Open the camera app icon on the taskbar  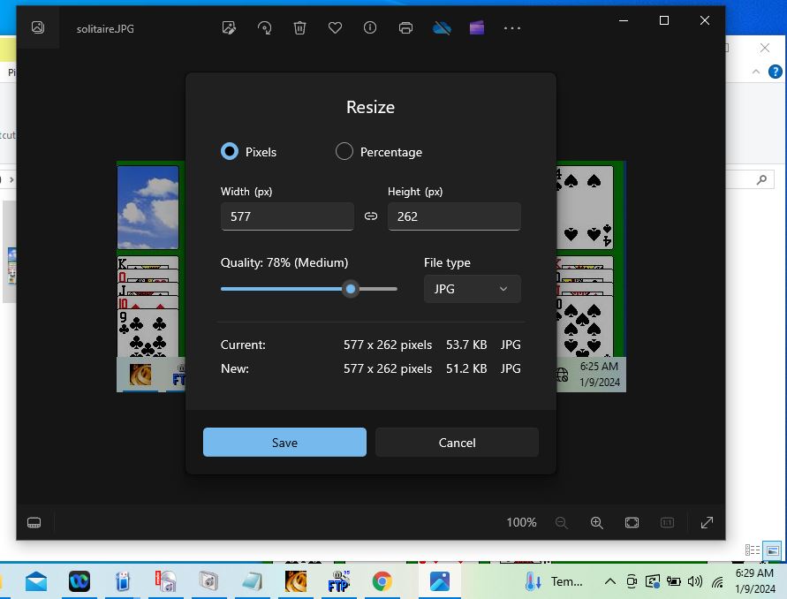[x=208, y=581]
